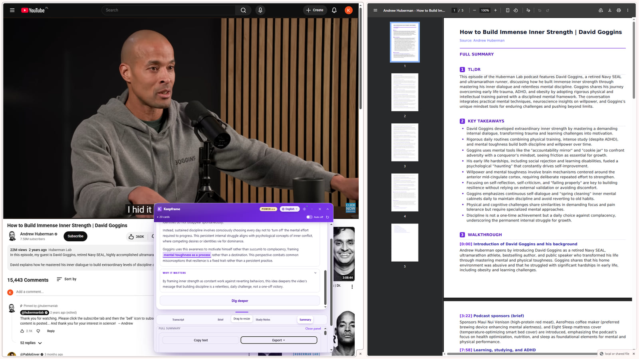Image resolution: width=639 pixels, height=359 pixels.
Task: Like the video with thumbs-up 360K
Action: 136,237
